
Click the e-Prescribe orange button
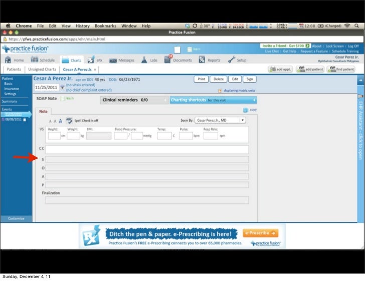[260, 233]
